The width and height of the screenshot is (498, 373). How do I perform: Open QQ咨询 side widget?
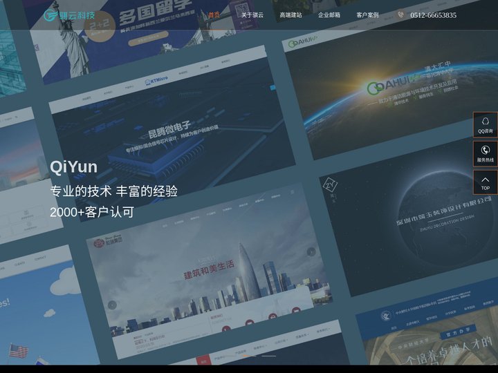point(486,124)
